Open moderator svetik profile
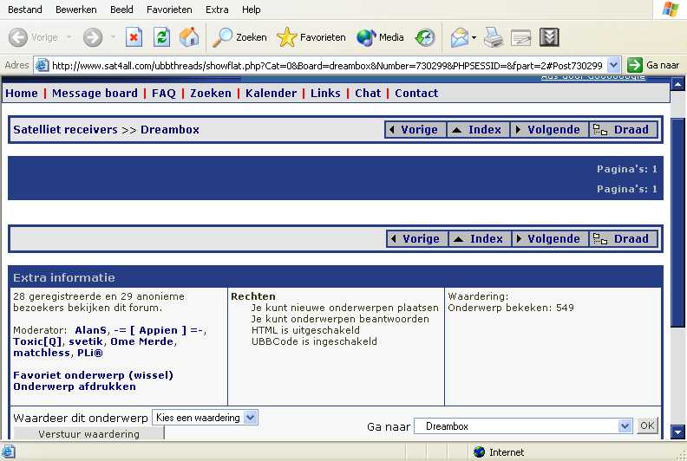This screenshot has width=687, height=461. pos(86,341)
